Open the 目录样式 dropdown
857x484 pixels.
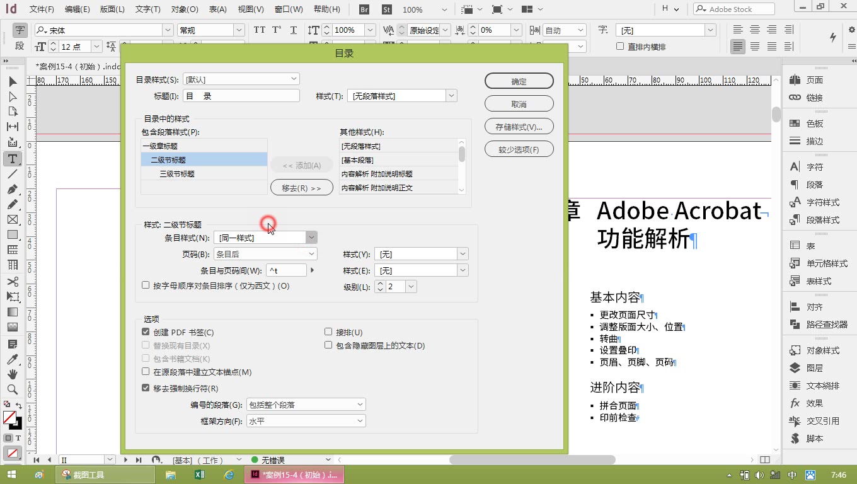(x=241, y=79)
